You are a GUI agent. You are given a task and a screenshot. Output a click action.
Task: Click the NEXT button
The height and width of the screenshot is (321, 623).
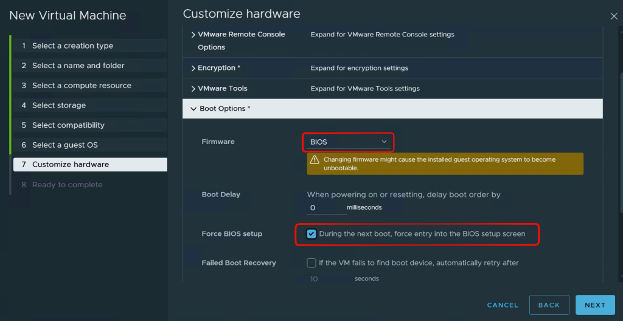[x=595, y=305]
